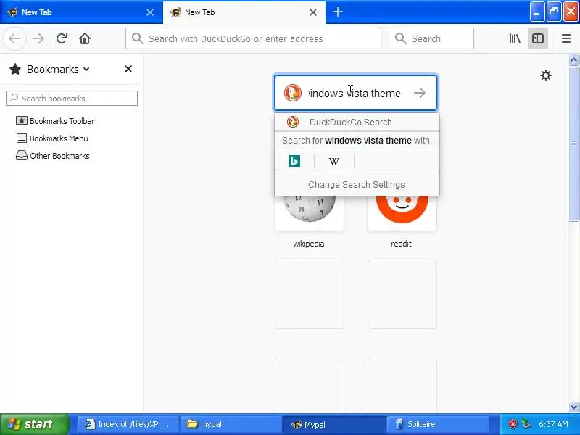Screen dimensions: 580x435
Task: Click the magnifier icon in address bar
Action: click(137, 38)
